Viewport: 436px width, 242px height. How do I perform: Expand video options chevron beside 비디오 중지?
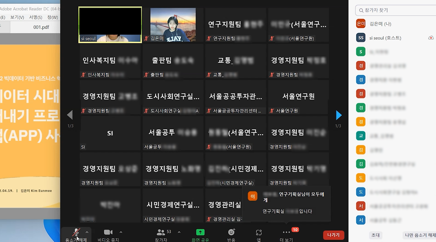click(121, 232)
